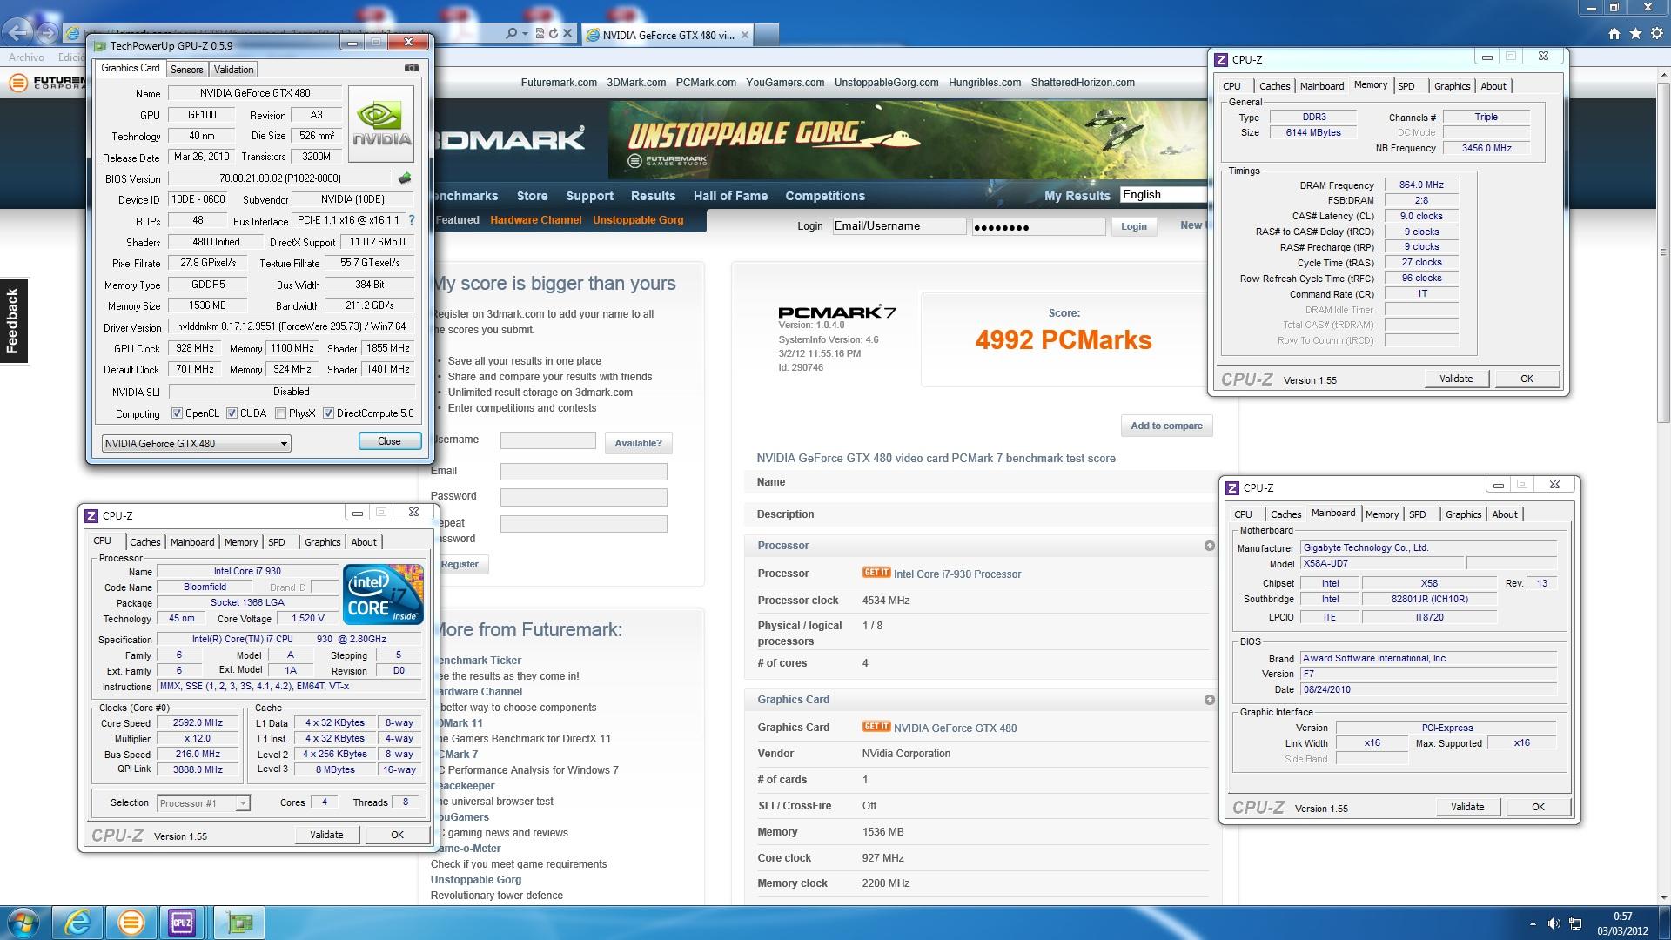Go back with the browser back arrow
Viewport: 1671px width, 940px height.
[18, 33]
